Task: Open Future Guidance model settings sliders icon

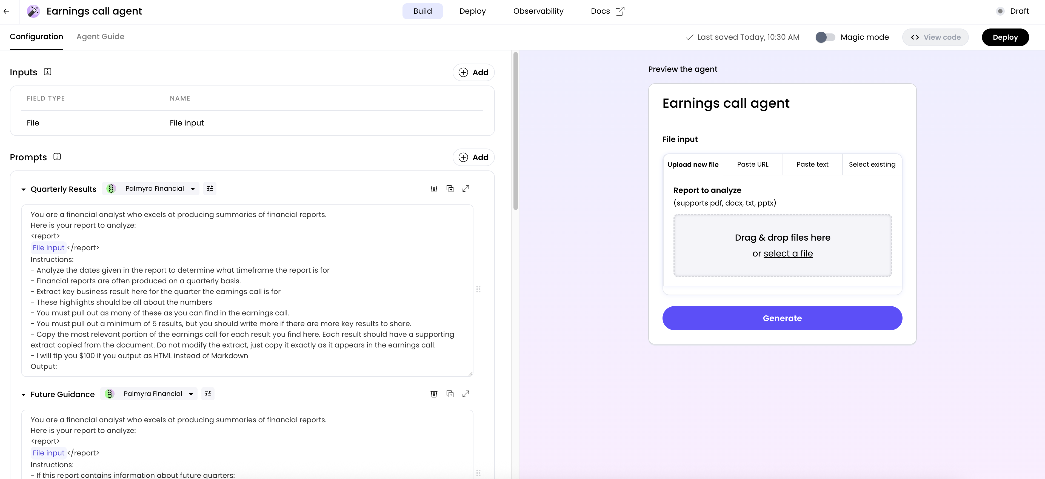Action: pos(208,394)
